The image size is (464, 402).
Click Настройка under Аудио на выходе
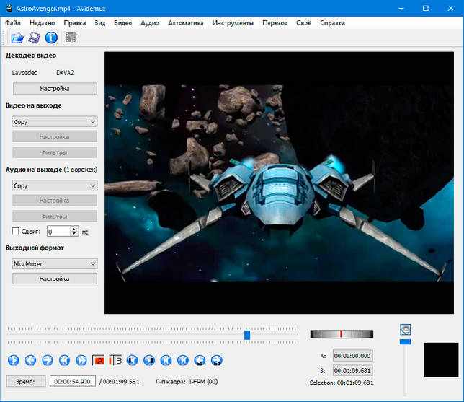pyautogui.click(x=55, y=201)
